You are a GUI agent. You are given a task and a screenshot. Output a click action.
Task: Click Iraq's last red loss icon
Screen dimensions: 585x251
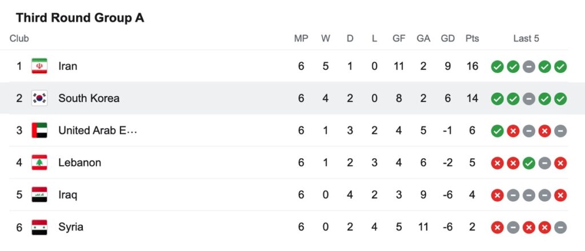click(560, 195)
